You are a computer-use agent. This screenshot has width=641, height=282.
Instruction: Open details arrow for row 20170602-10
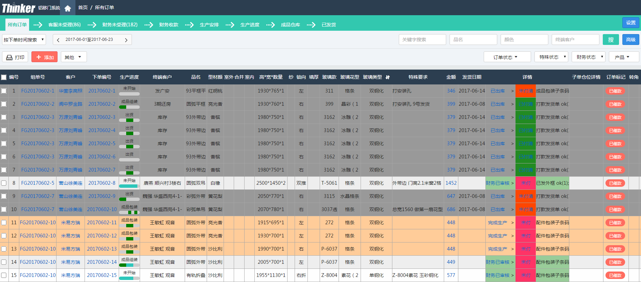512,209
